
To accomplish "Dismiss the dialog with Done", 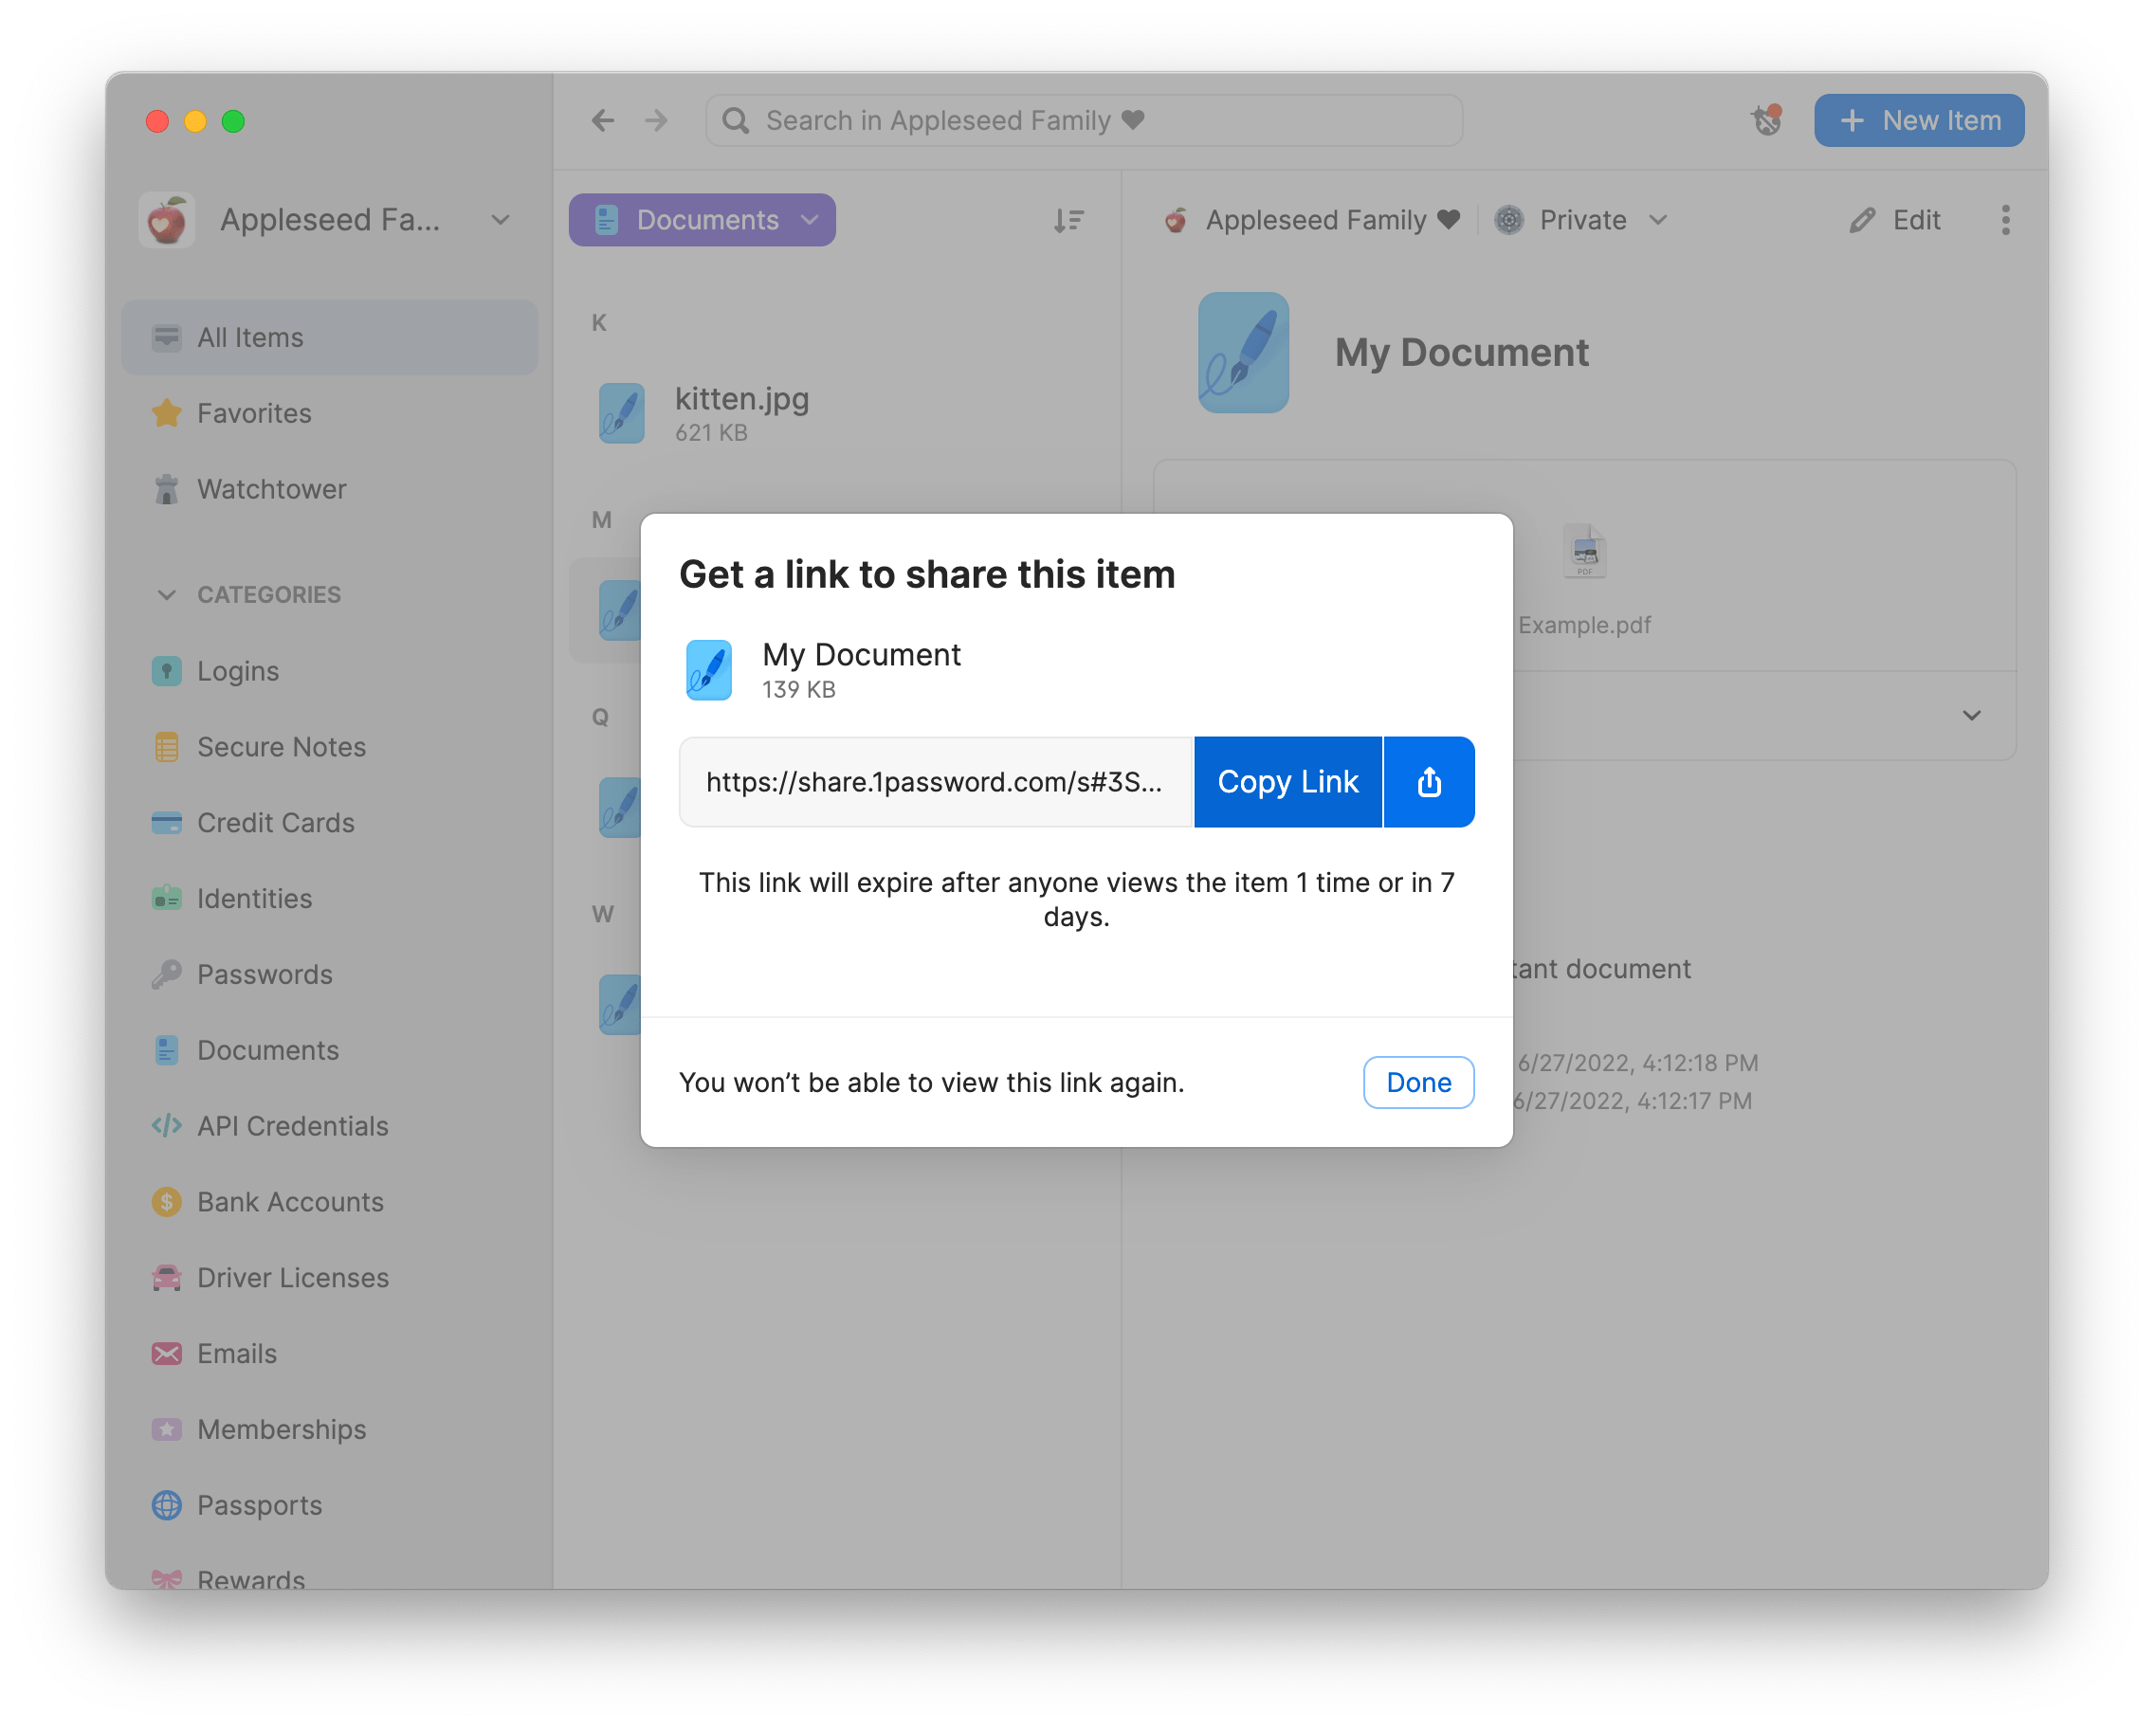I will (1417, 1082).
